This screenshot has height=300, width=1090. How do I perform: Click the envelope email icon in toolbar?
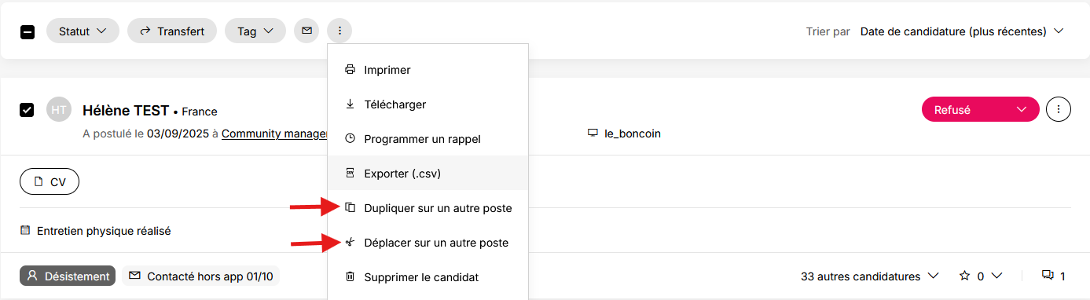[306, 31]
